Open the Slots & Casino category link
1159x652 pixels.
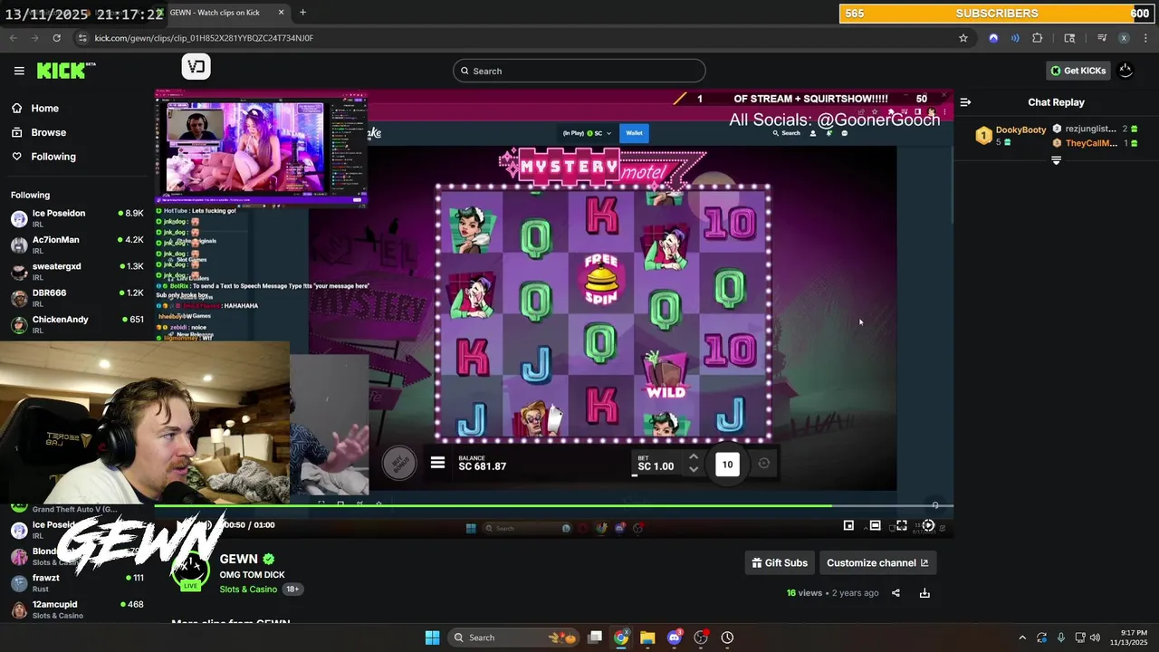[x=248, y=590]
